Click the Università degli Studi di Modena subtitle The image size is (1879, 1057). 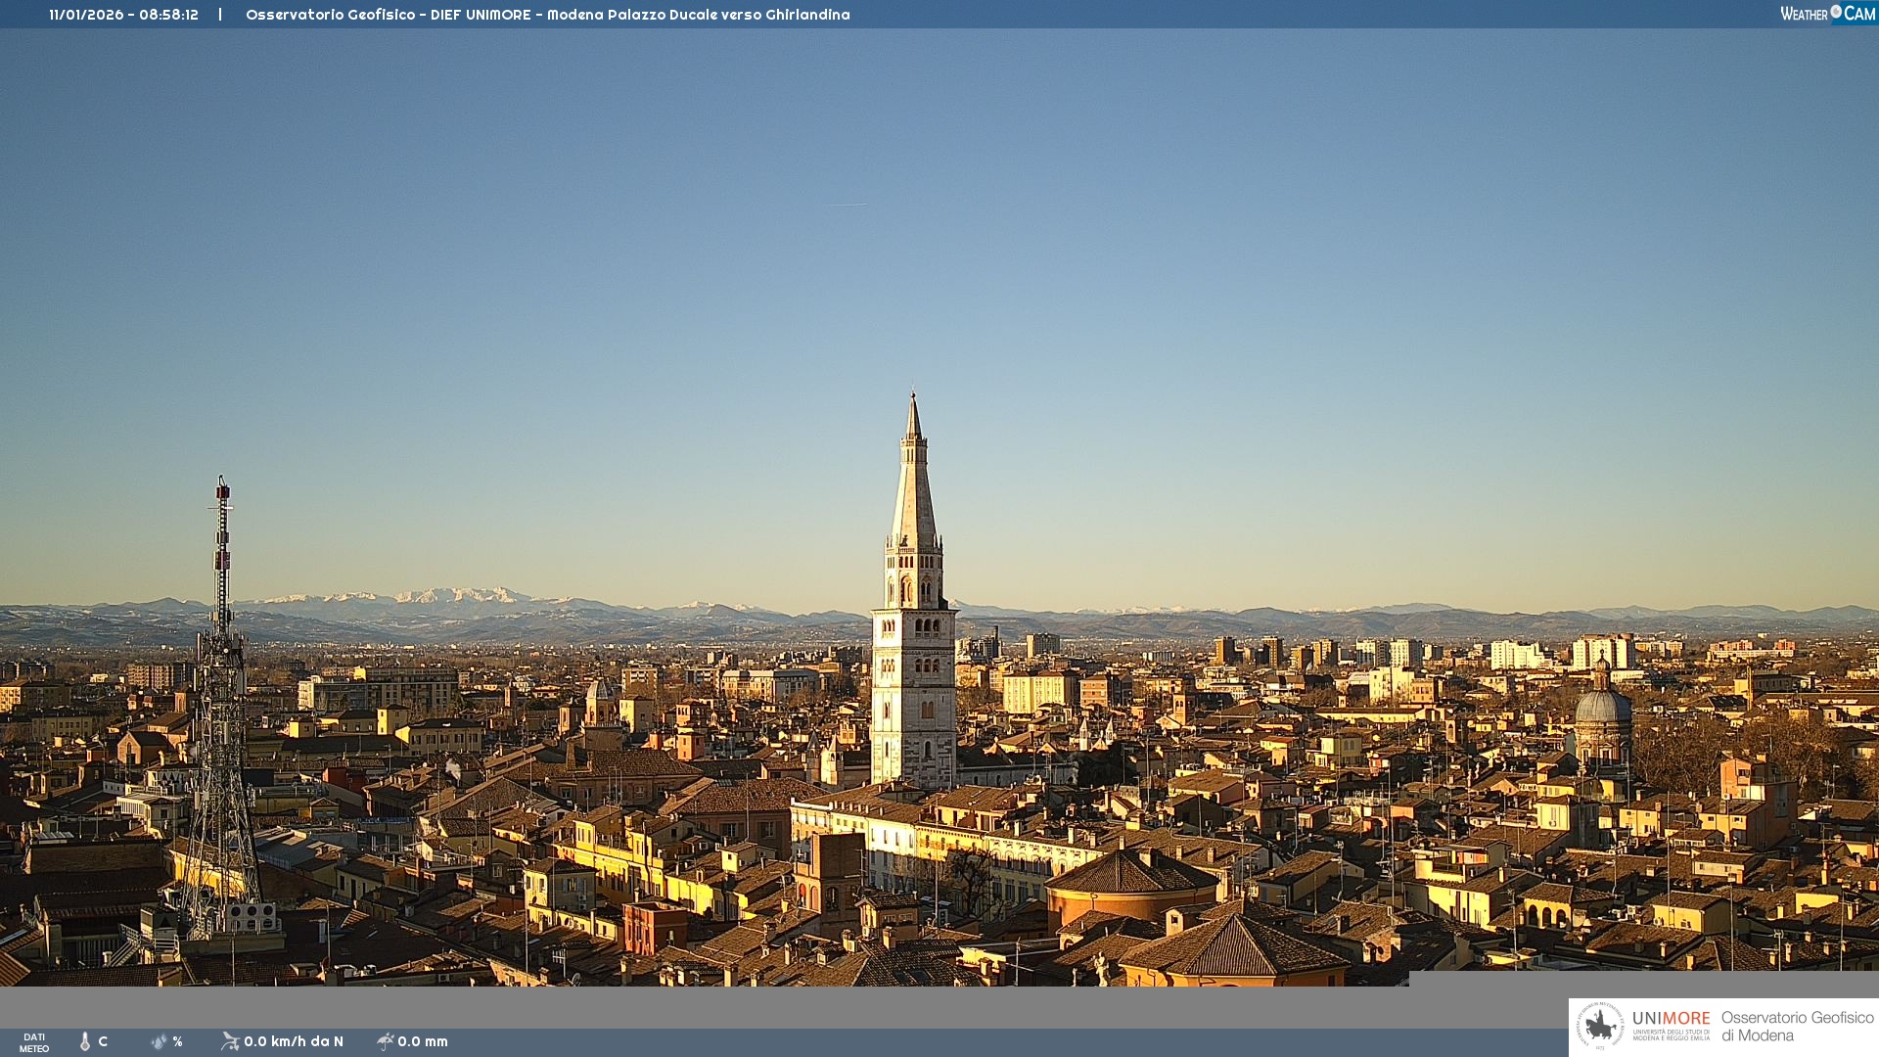1671,1034
